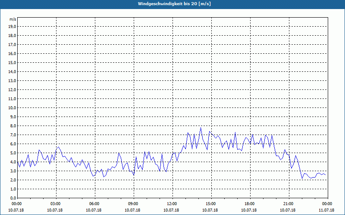Click the '10,0' y-axis label
345x215 pixels.
click(x=12, y=108)
